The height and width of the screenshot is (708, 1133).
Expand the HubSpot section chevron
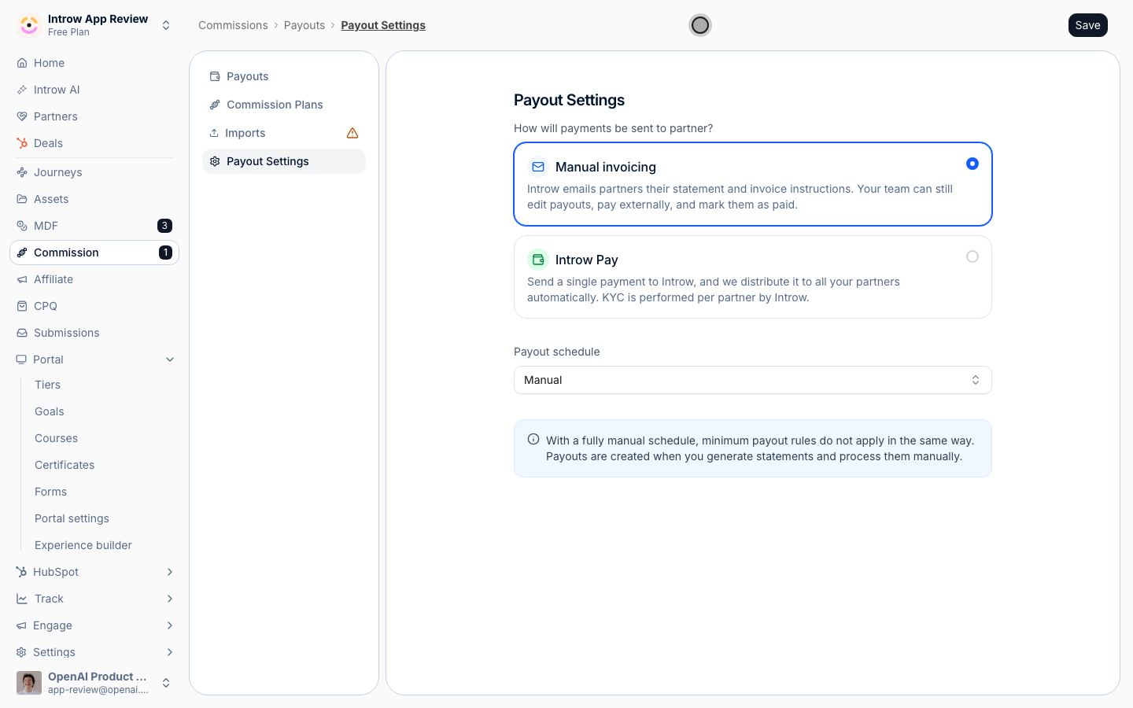[170, 572]
